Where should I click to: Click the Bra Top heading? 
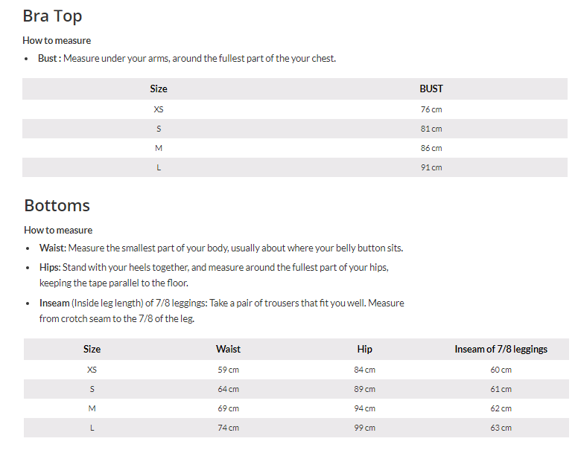point(52,16)
